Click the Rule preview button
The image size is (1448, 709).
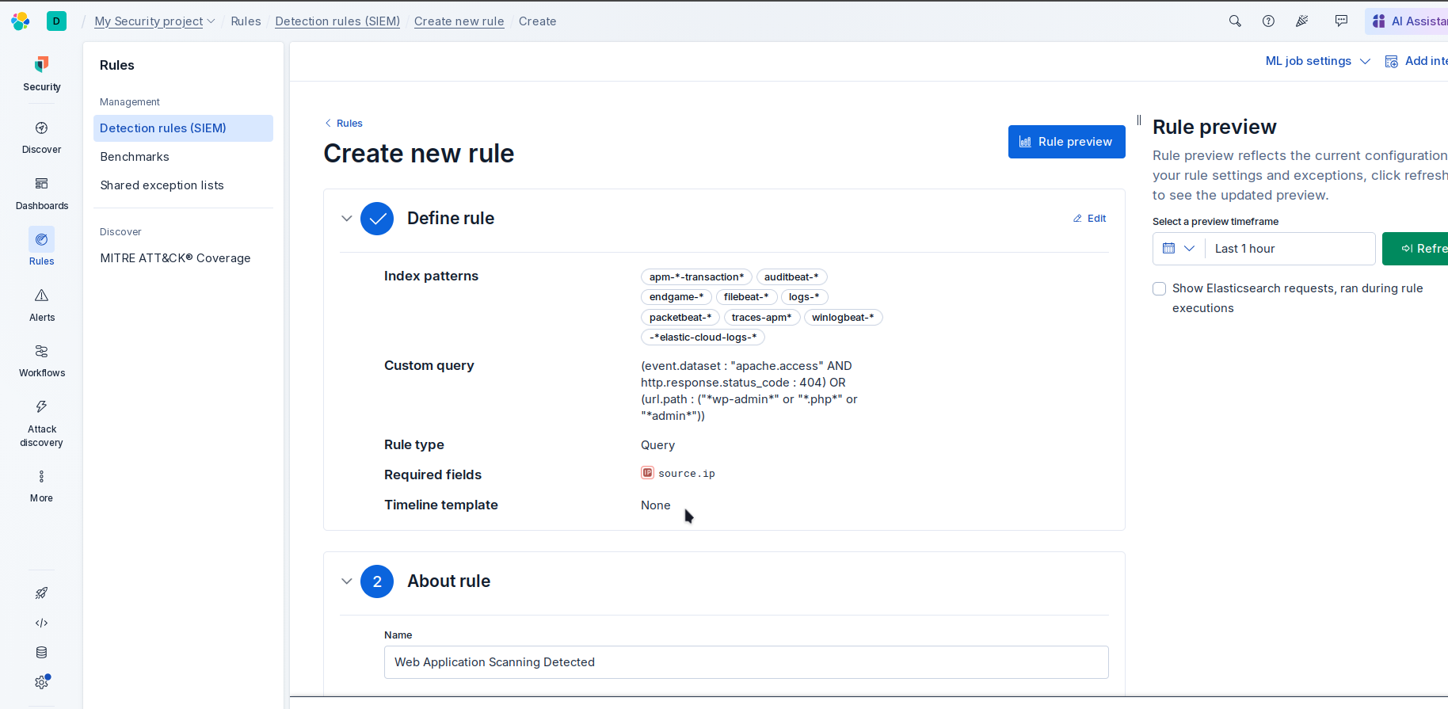tap(1066, 142)
